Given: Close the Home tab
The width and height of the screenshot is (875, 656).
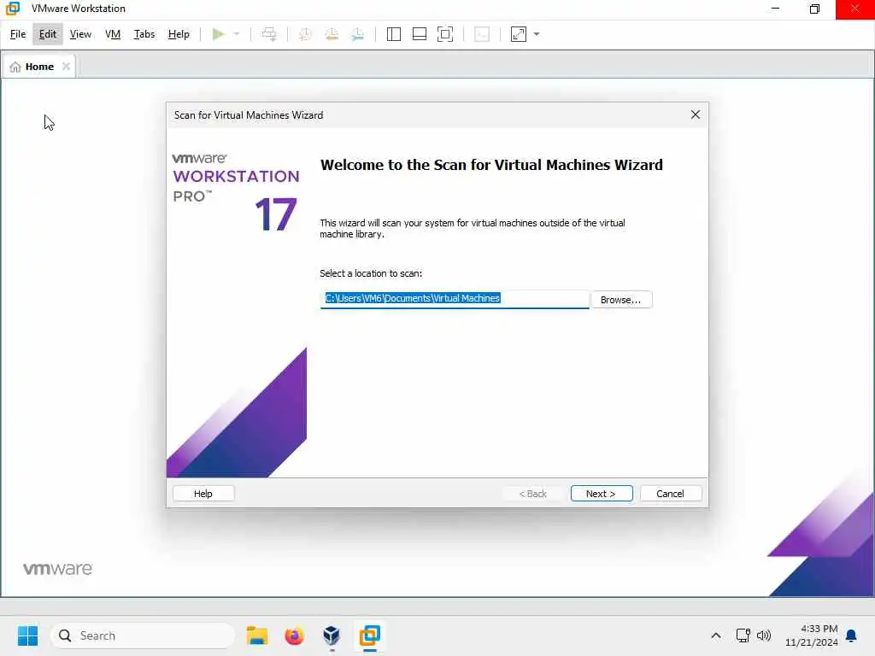Looking at the screenshot, I should pos(66,67).
